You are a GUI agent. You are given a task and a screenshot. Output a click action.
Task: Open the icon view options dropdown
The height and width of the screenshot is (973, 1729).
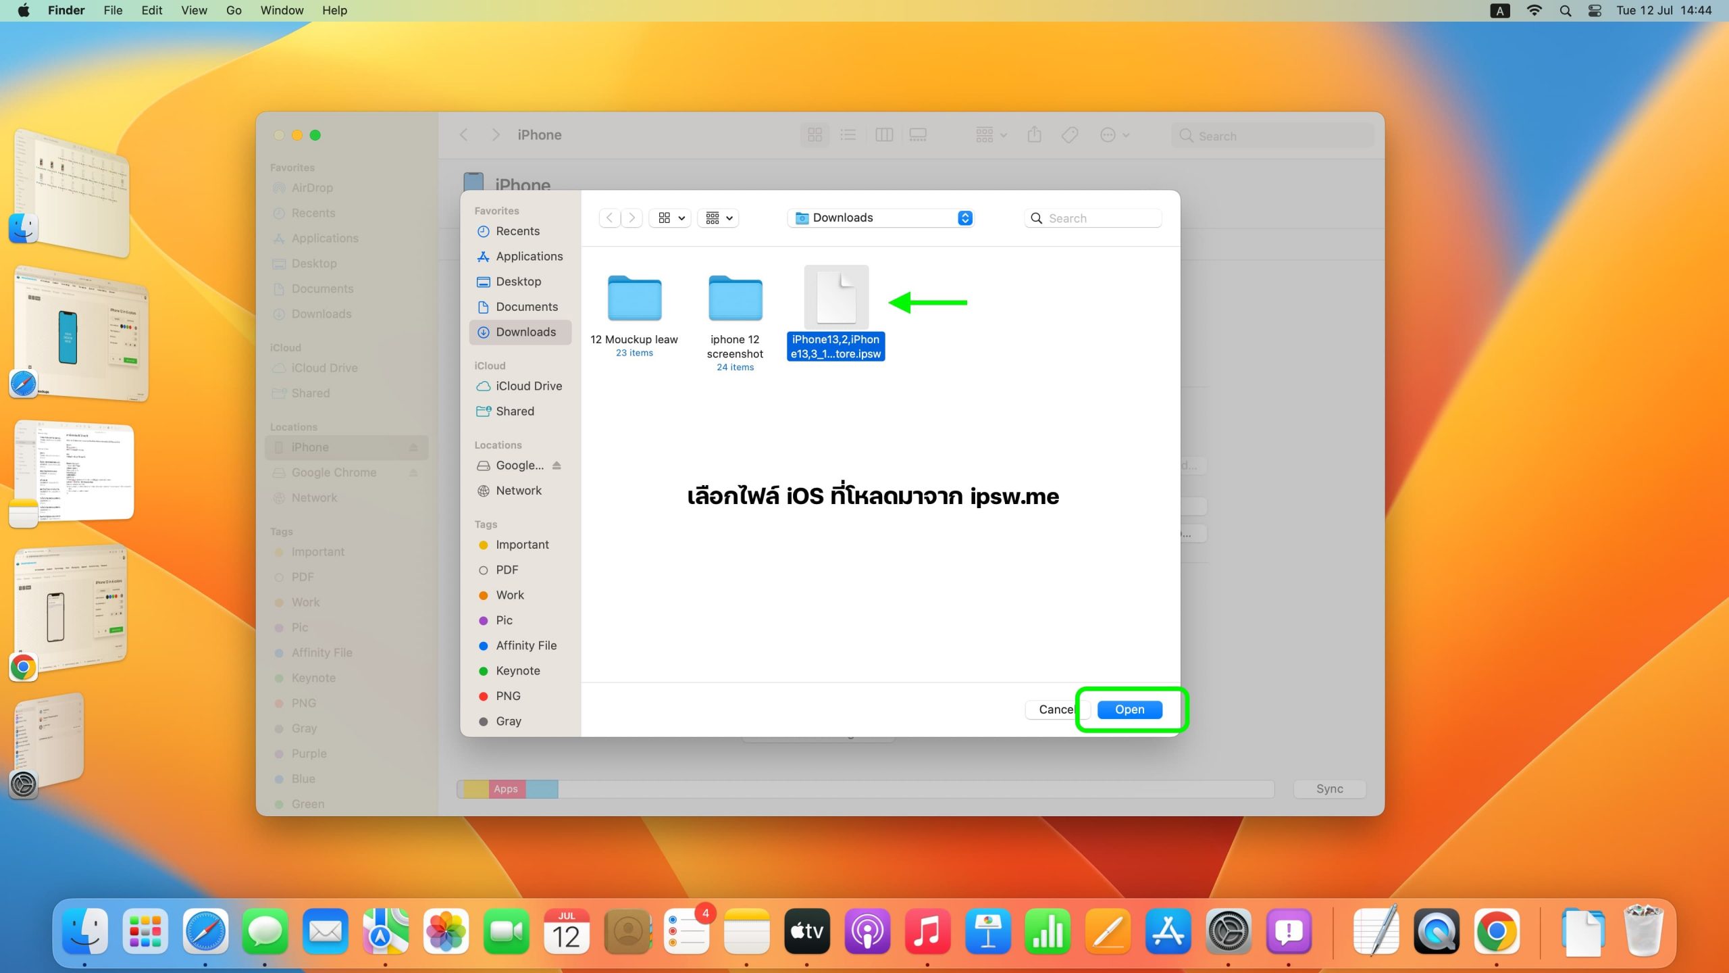point(671,218)
